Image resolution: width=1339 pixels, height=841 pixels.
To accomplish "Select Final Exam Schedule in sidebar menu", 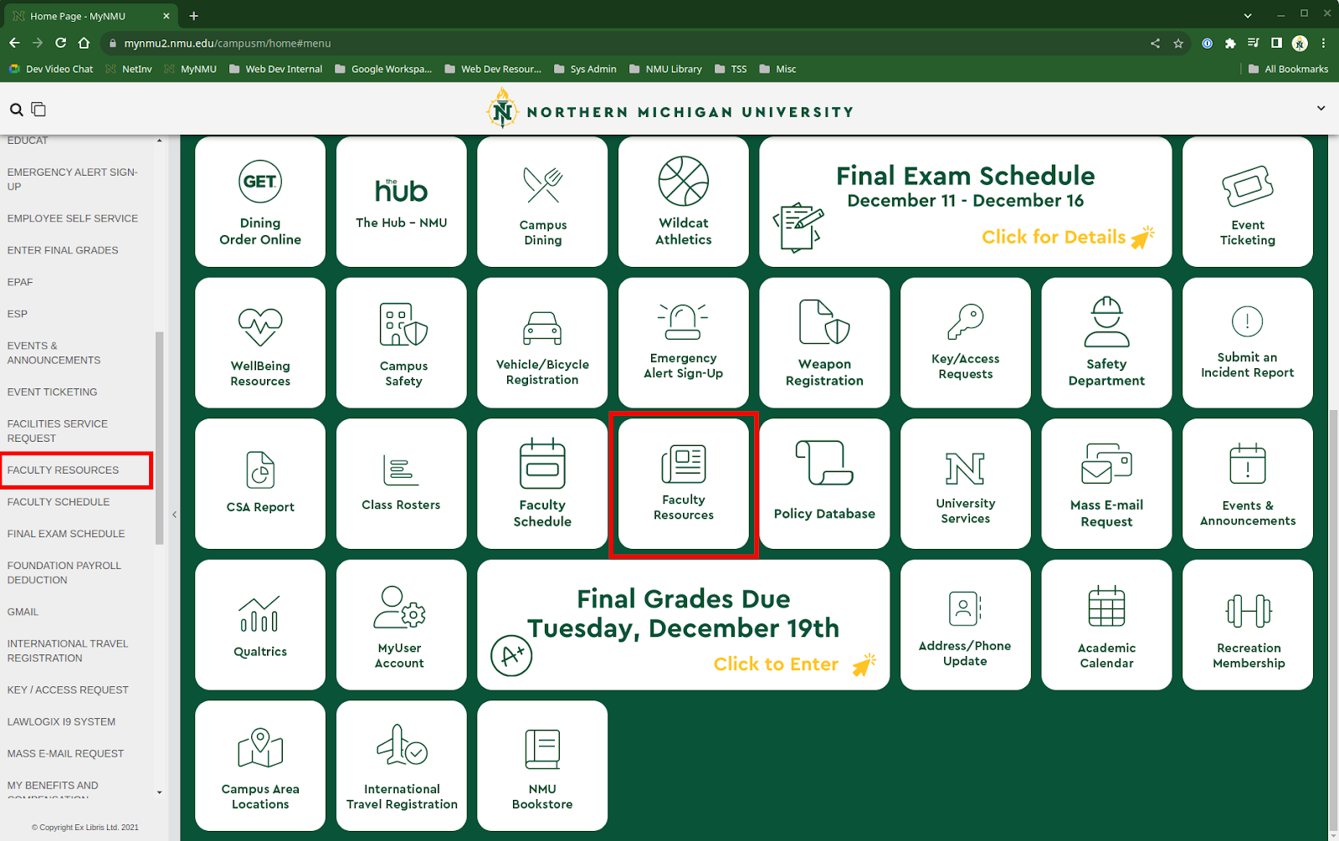I will (66, 534).
